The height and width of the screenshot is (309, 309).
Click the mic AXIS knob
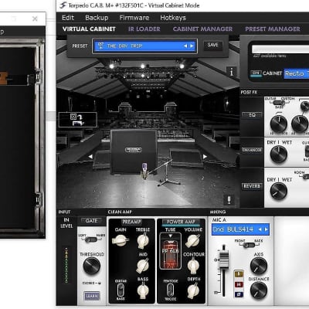click(258, 266)
